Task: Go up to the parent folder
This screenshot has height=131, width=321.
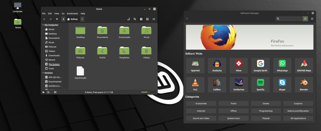Action: pyautogui.click(x=57, y=19)
